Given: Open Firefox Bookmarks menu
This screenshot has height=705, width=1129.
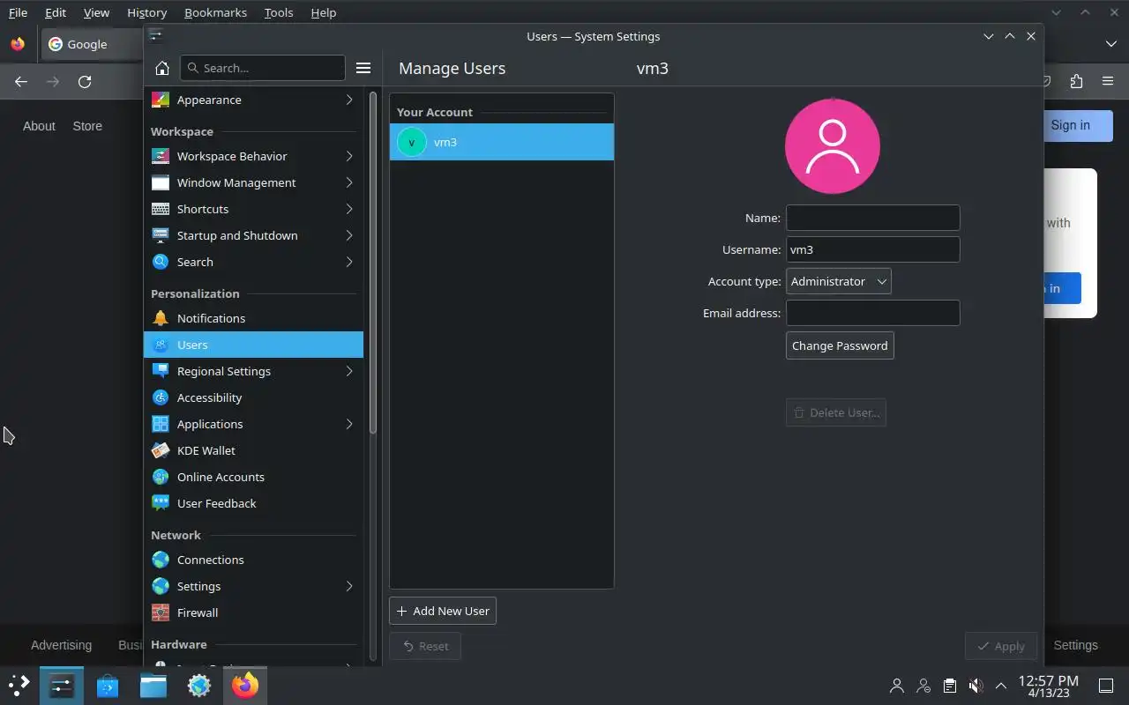Looking at the screenshot, I should click(215, 12).
